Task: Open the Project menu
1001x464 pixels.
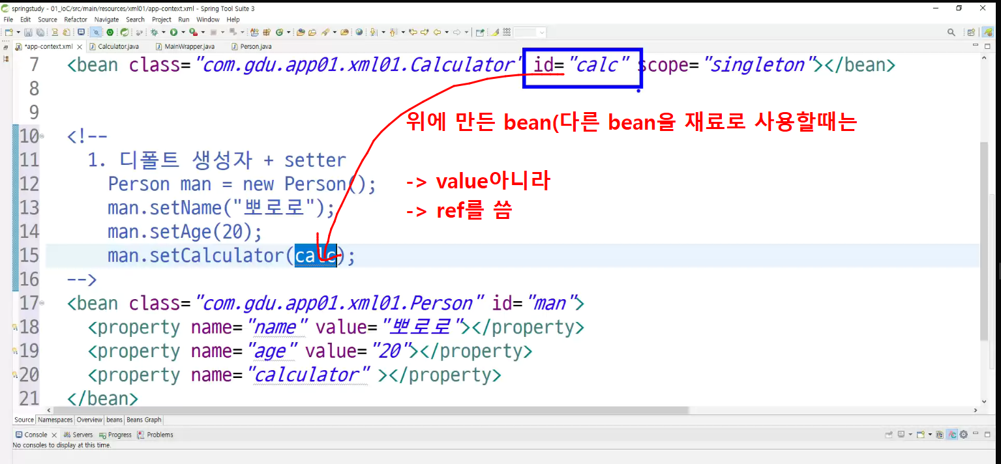Action: pyautogui.click(x=162, y=20)
